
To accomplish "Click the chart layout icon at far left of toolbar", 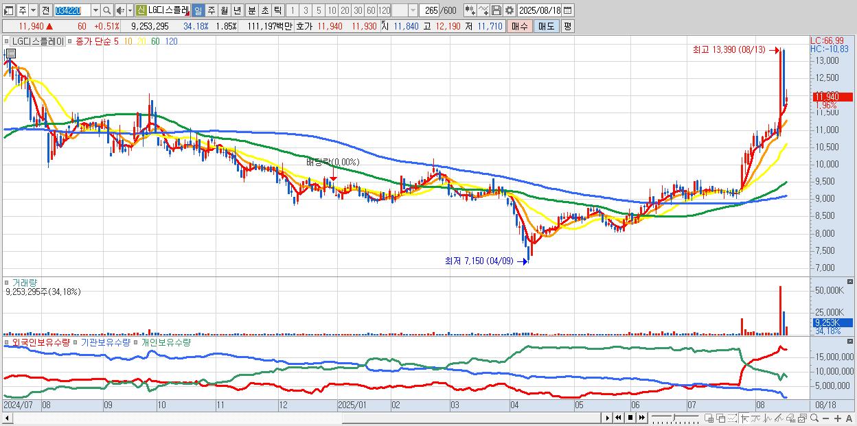I will pyautogui.click(x=8, y=11).
